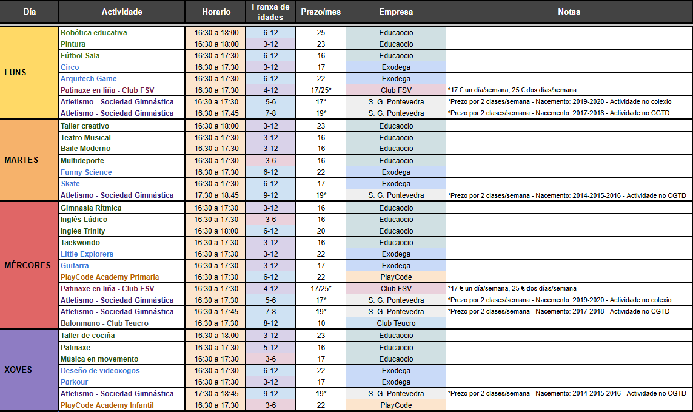The image size is (693, 412).
Task: Click the Exodega cell in Skate row
Action: point(396,183)
